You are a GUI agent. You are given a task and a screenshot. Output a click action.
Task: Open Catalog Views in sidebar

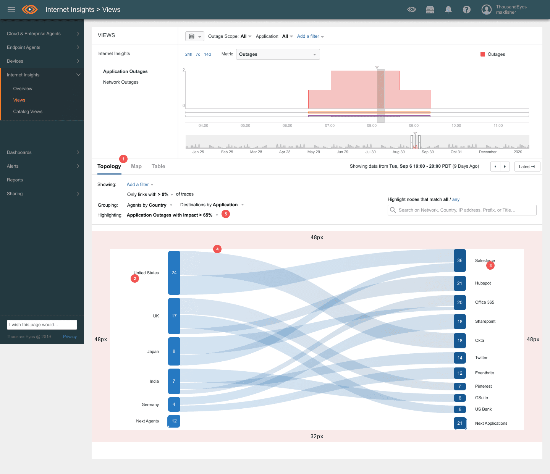[27, 112]
